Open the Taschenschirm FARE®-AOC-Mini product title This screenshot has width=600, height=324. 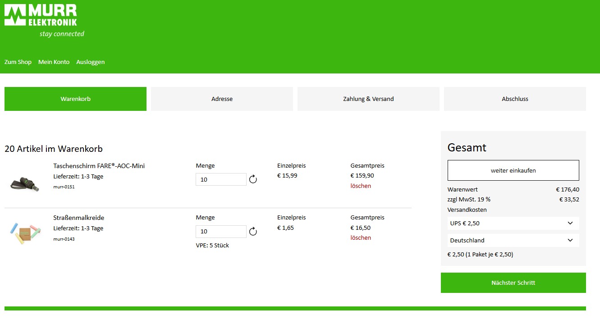coord(99,166)
